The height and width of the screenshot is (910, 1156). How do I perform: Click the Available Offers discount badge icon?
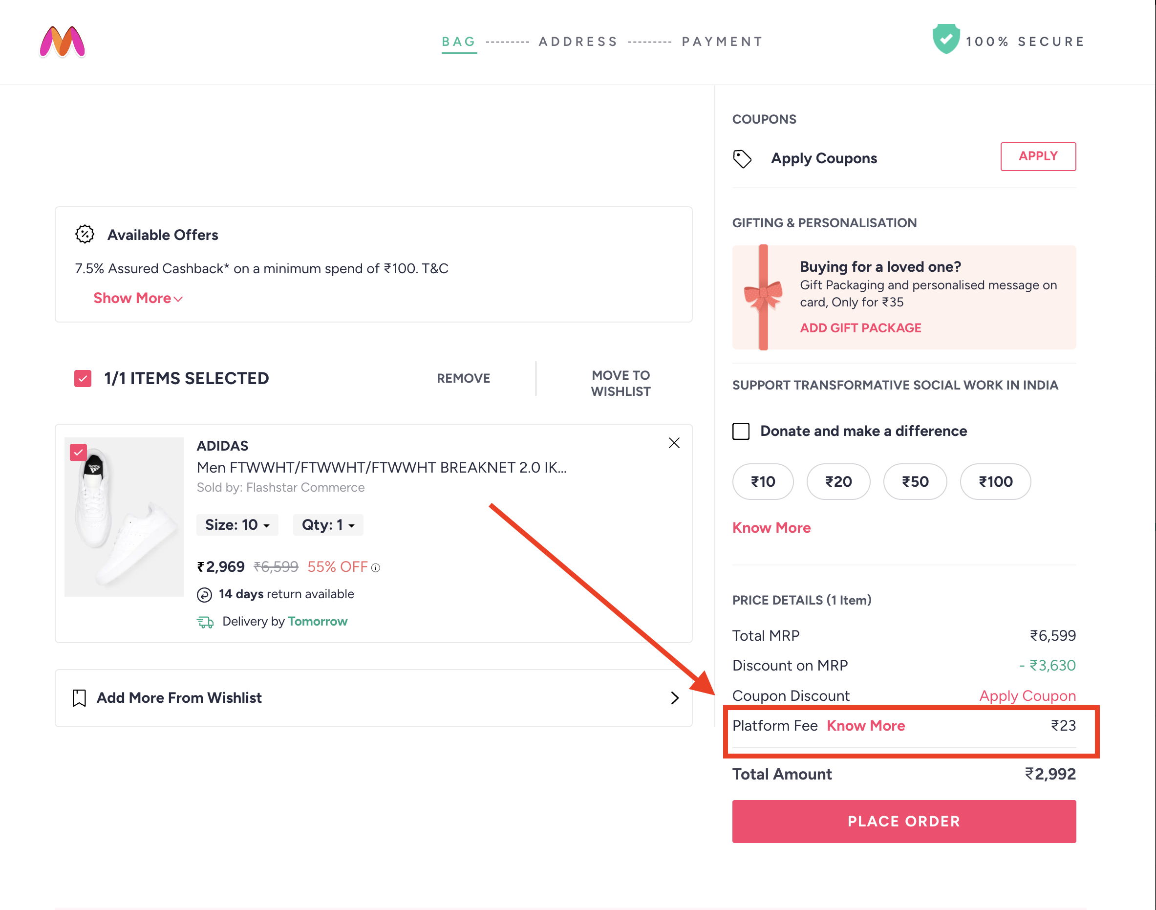click(85, 235)
